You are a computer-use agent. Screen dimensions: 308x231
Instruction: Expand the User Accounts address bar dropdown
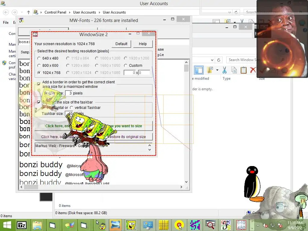(x=229, y=12)
